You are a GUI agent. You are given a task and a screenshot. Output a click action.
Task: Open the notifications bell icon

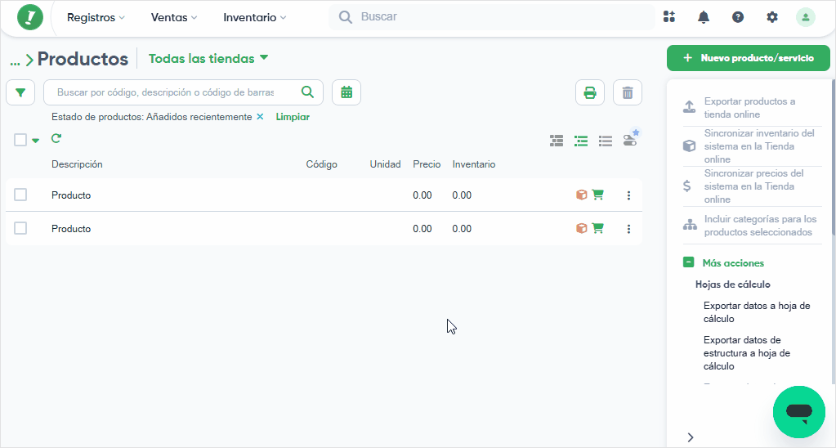coord(704,17)
